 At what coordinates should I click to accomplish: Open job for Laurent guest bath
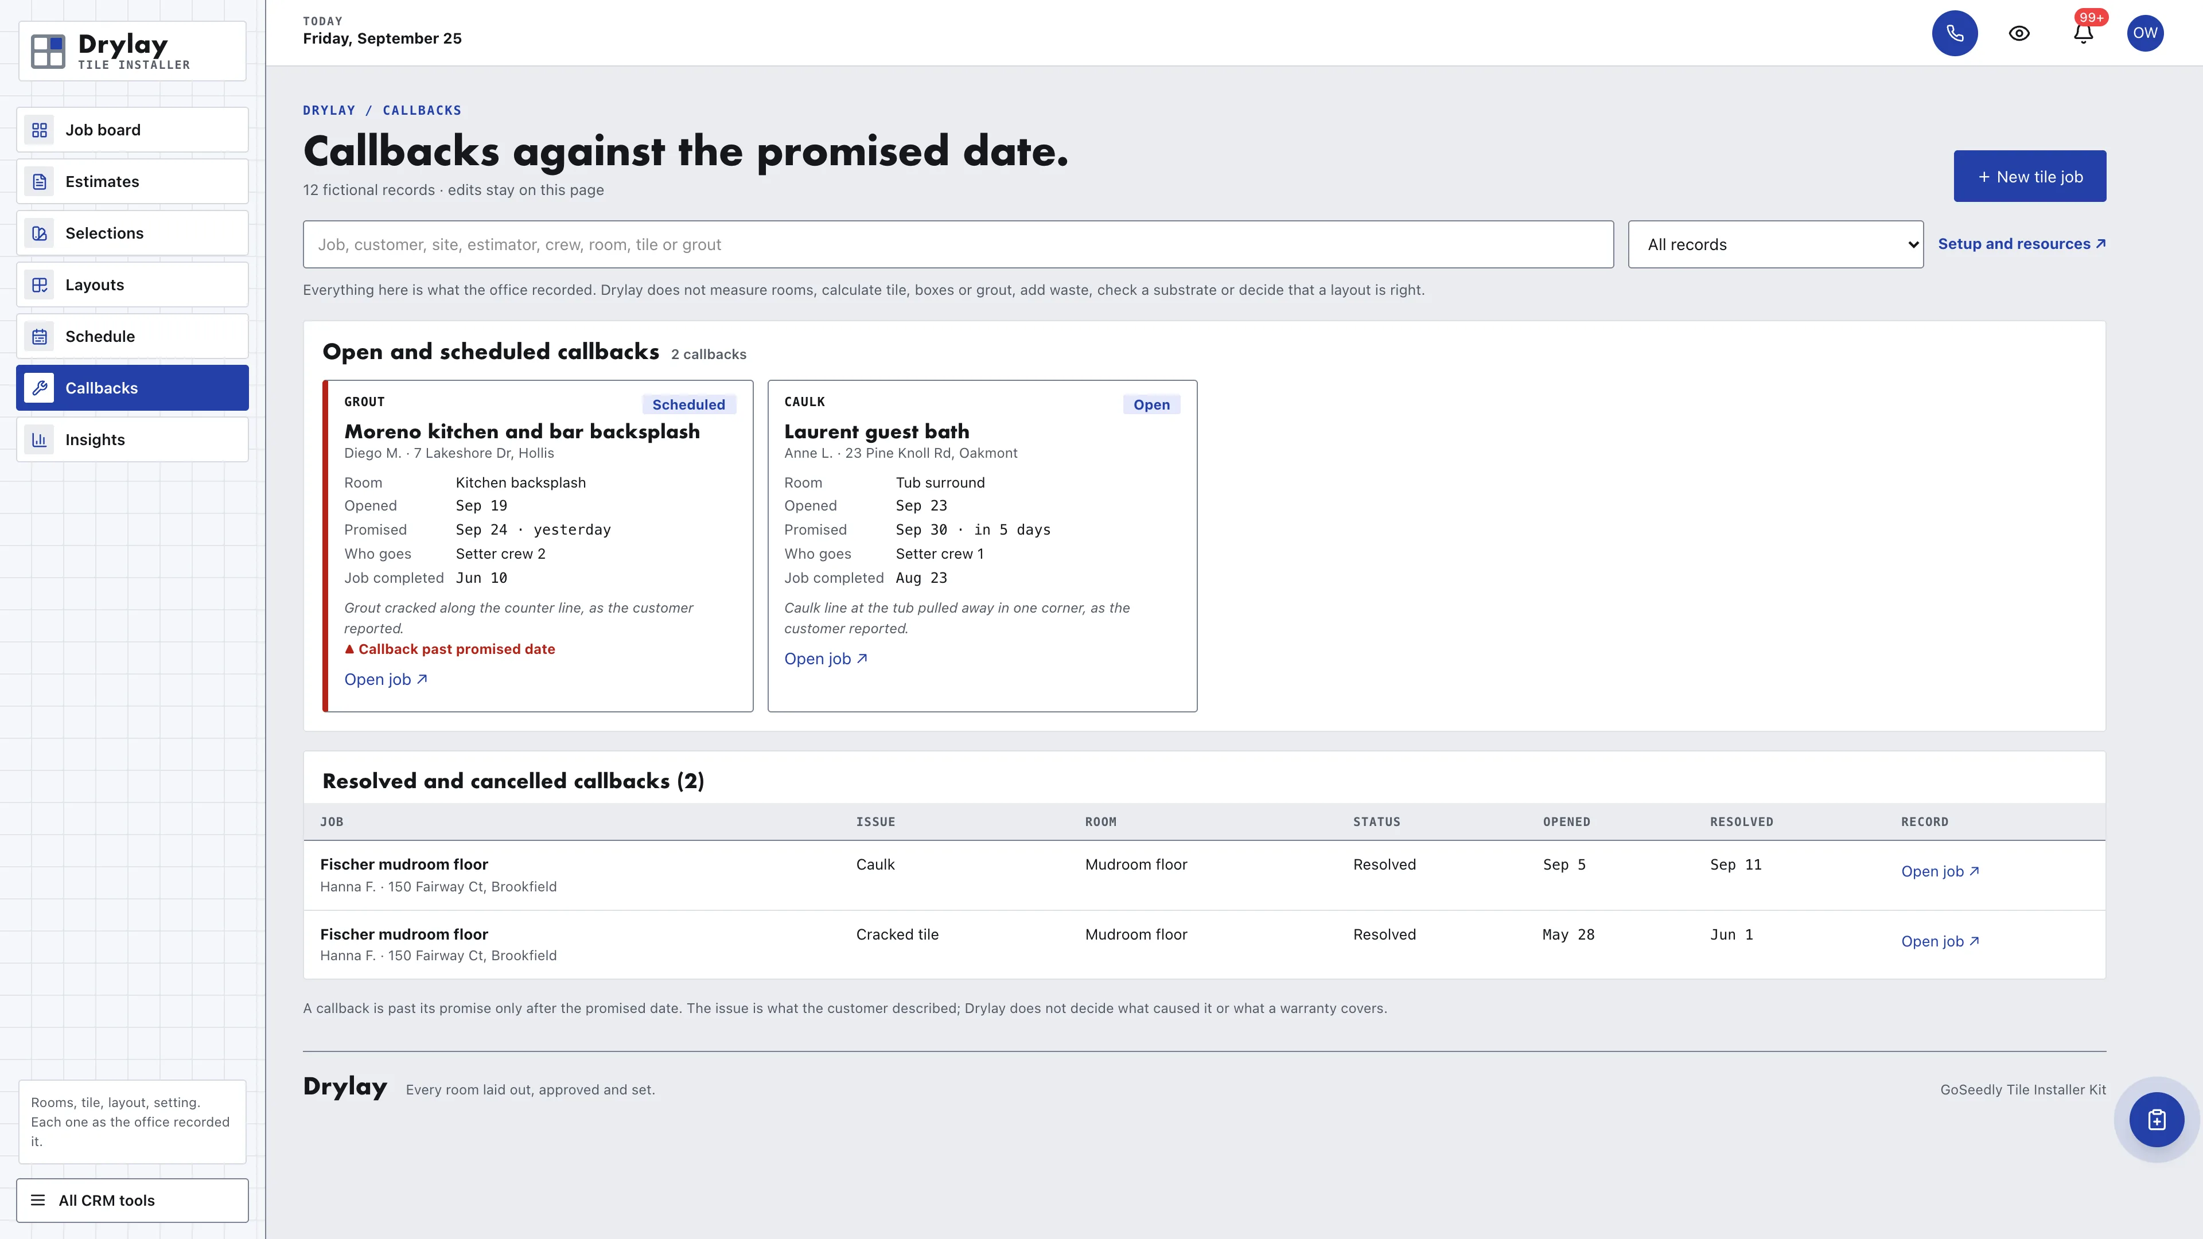(x=826, y=659)
